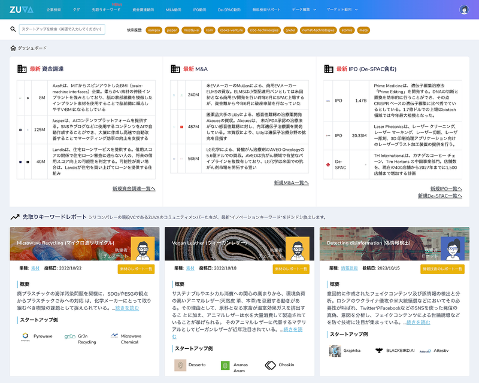Click the Graphika logo
Screen dimensions: 479x383
tap(335, 351)
